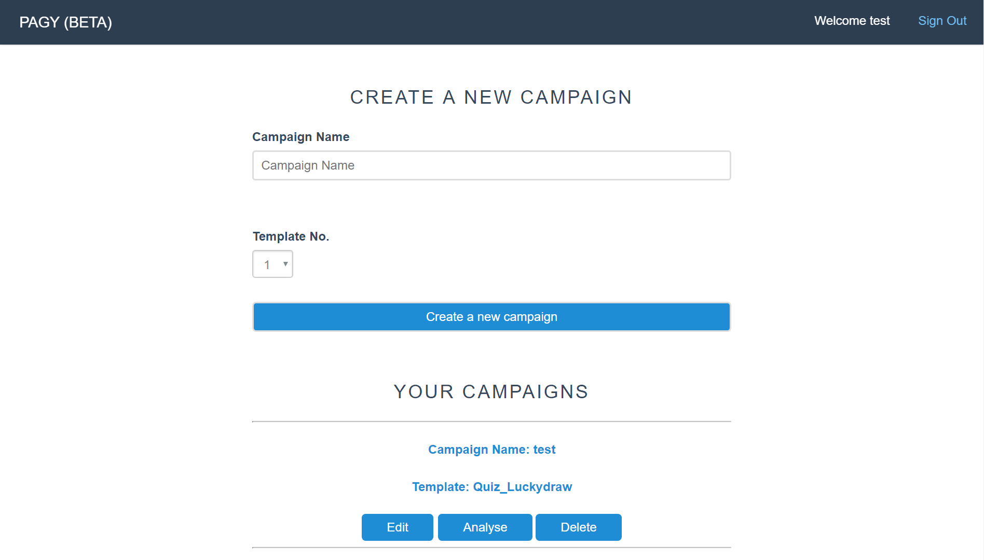
Task: Click the Create A New Campaign heading
Action: (x=491, y=97)
